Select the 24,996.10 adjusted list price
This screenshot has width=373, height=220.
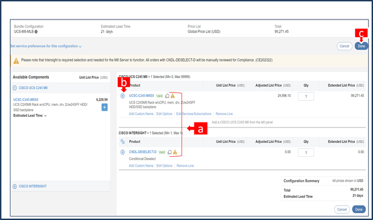(284, 95)
